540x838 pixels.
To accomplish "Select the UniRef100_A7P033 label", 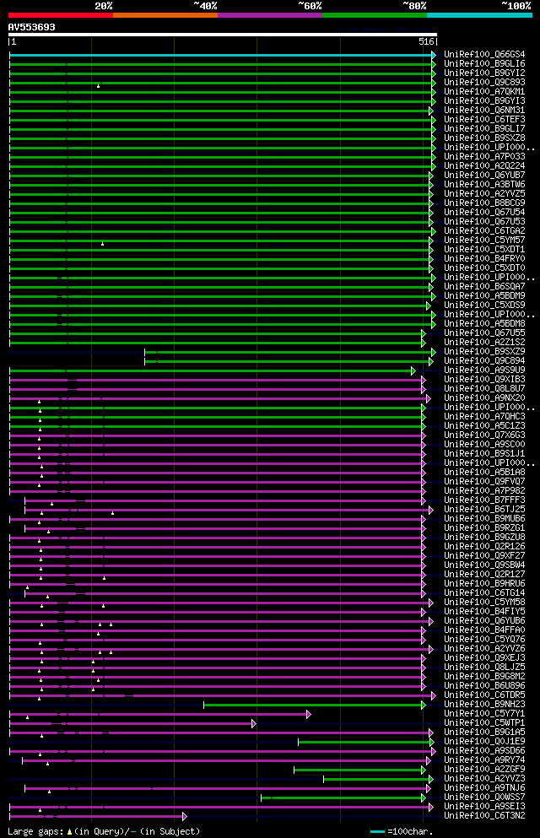I will (x=484, y=157).
